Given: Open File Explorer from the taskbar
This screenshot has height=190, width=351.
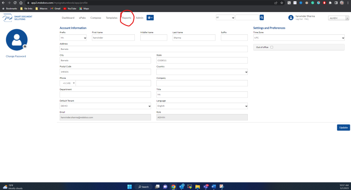Looking at the screenshot, I should 197,186.
